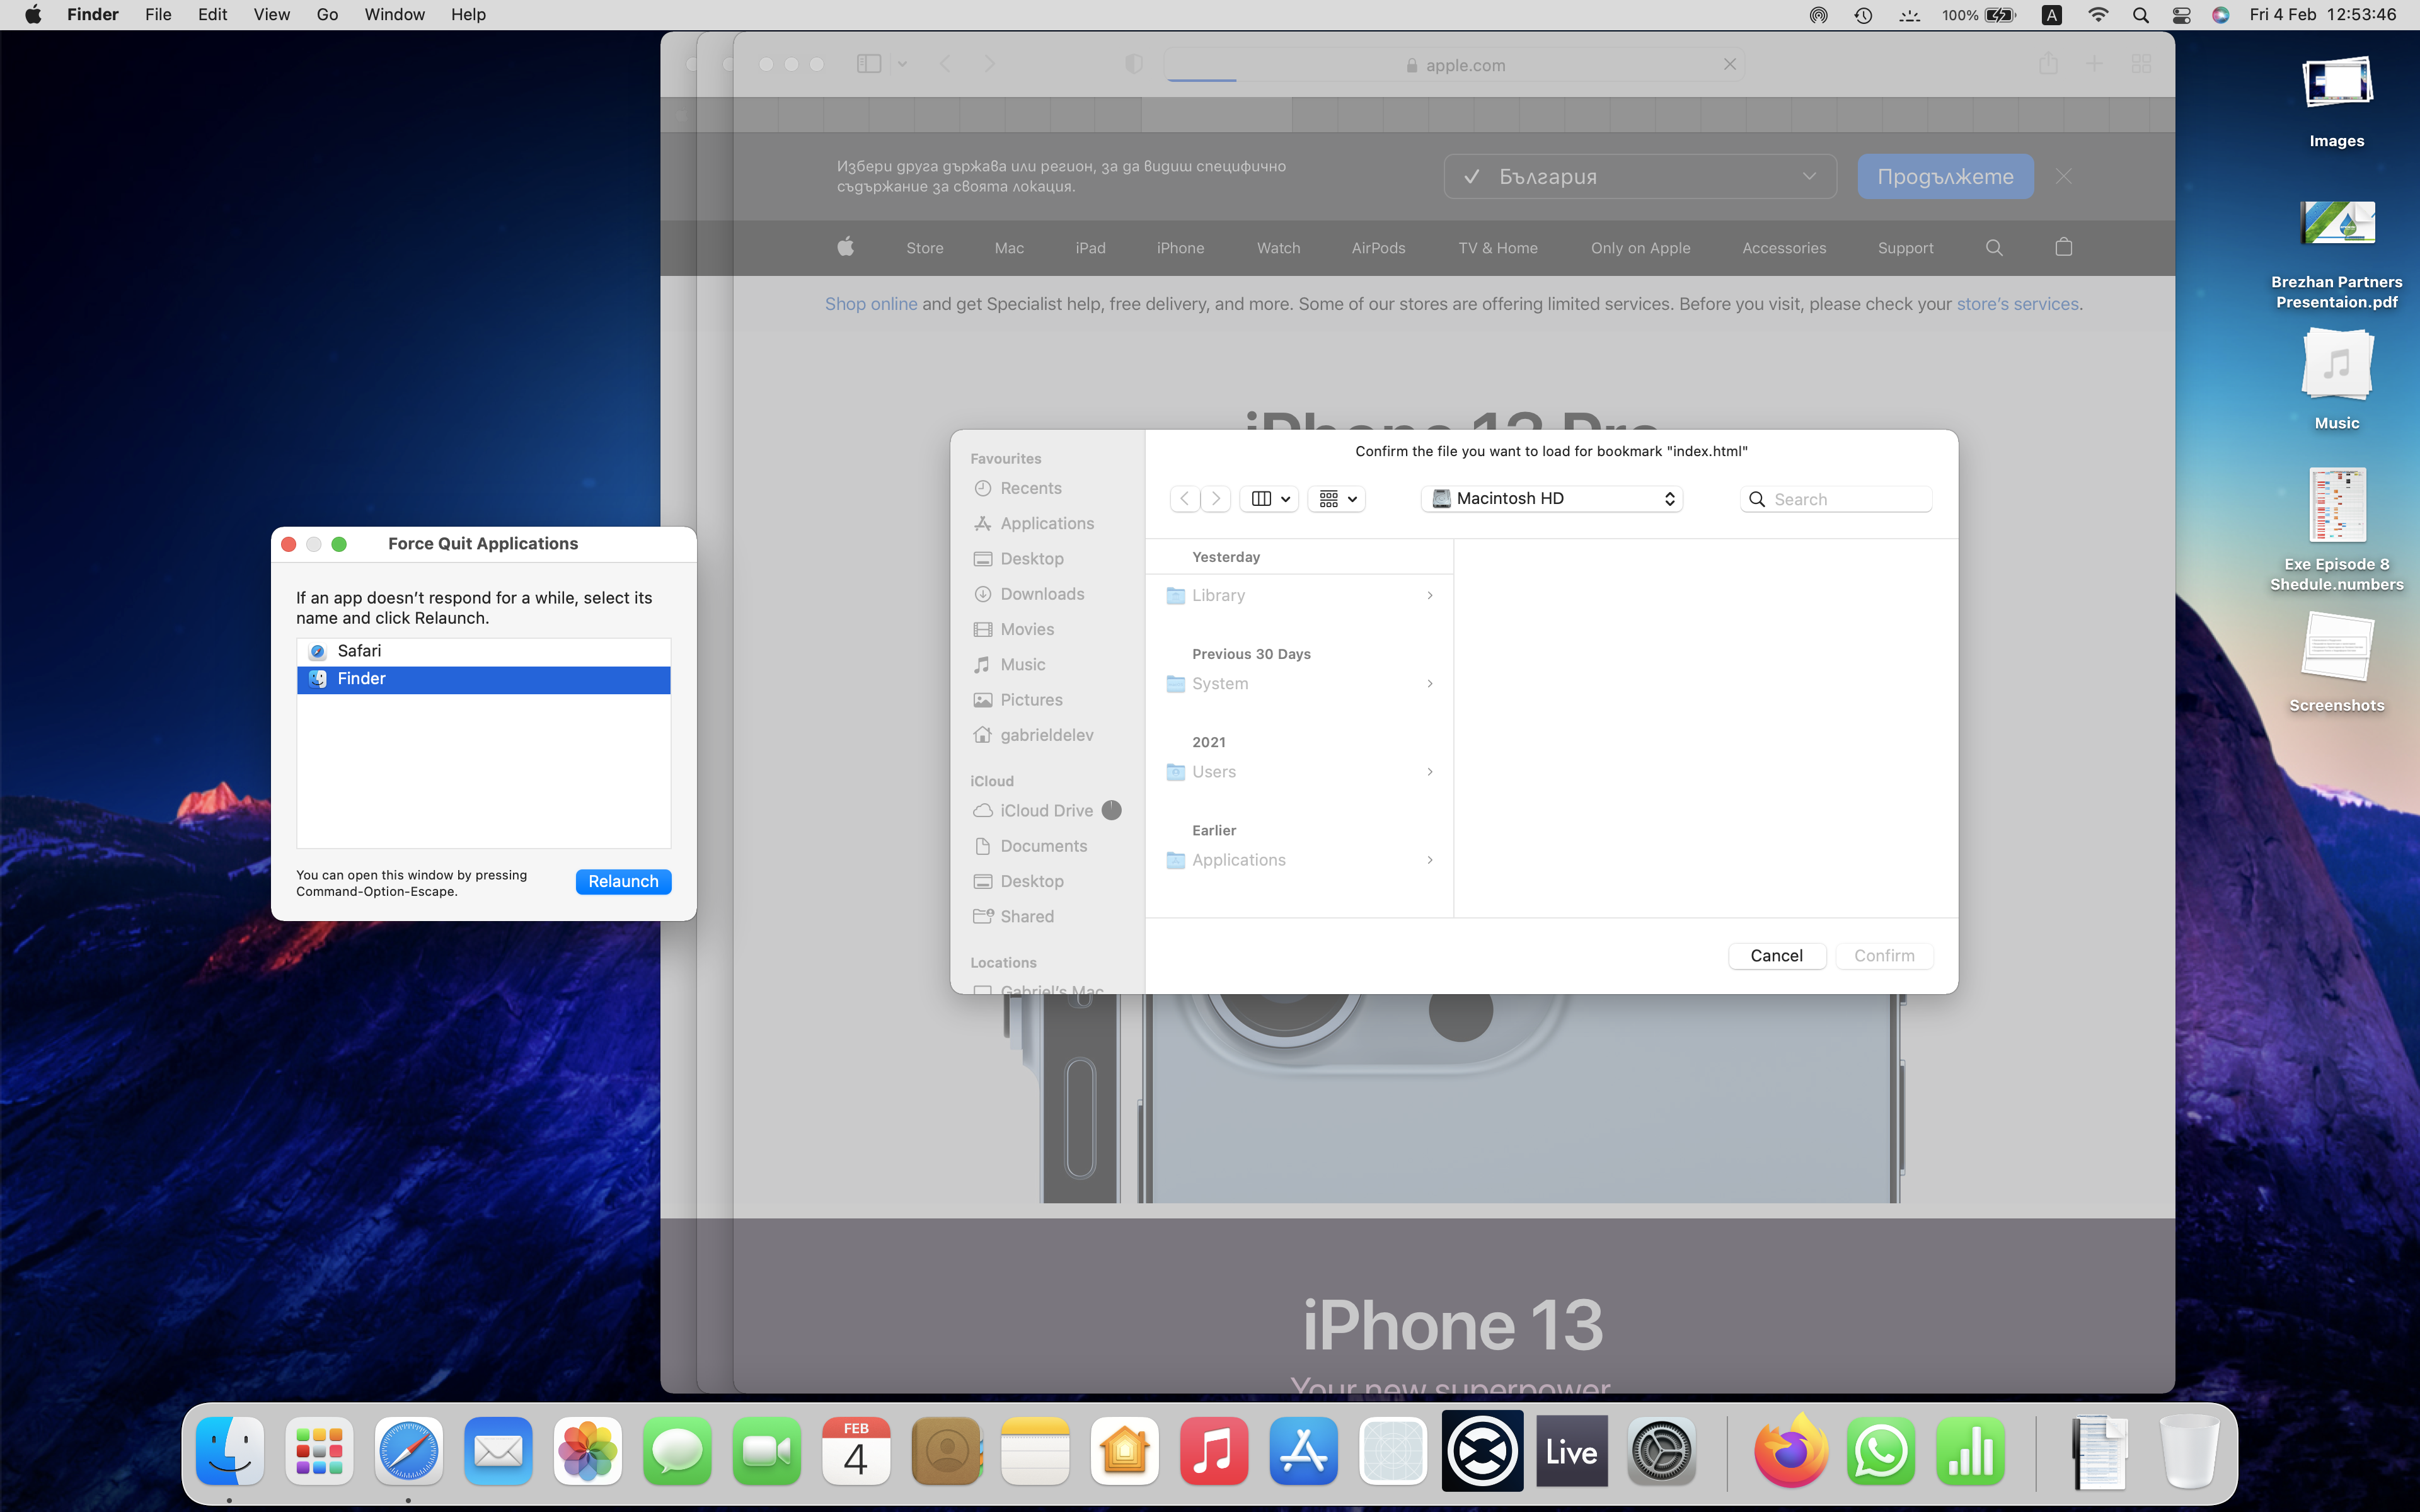2420x1512 pixels.
Task: Open the Macintosh HD location dropdown
Action: [1551, 499]
